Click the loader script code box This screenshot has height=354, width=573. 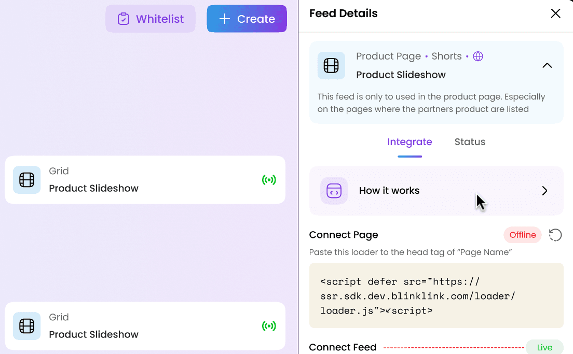pyautogui.click(x=436, y=295)
